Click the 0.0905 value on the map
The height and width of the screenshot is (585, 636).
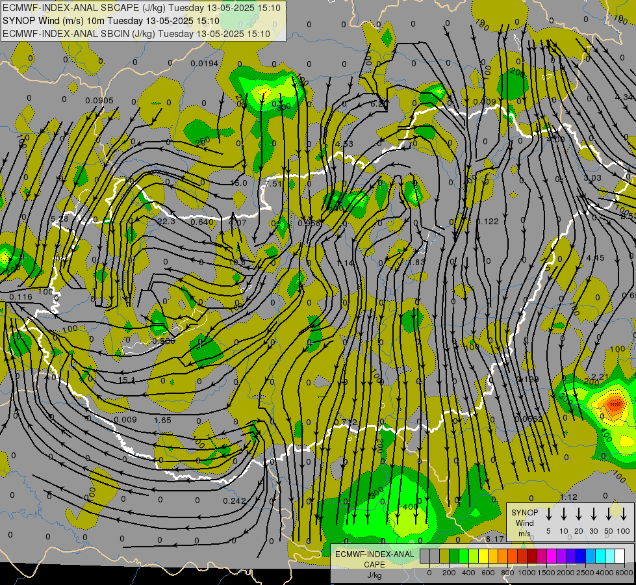[x=99, y=100]
